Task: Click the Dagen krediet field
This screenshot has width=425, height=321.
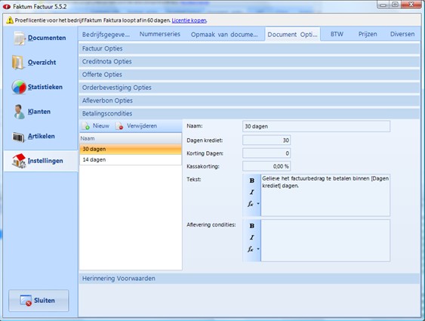Action: [x=266, y=140]
